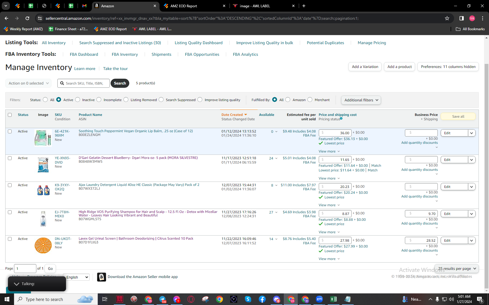Click the page number input field
Viewport: 489px width, 305px height.
(x=25, y=269)
